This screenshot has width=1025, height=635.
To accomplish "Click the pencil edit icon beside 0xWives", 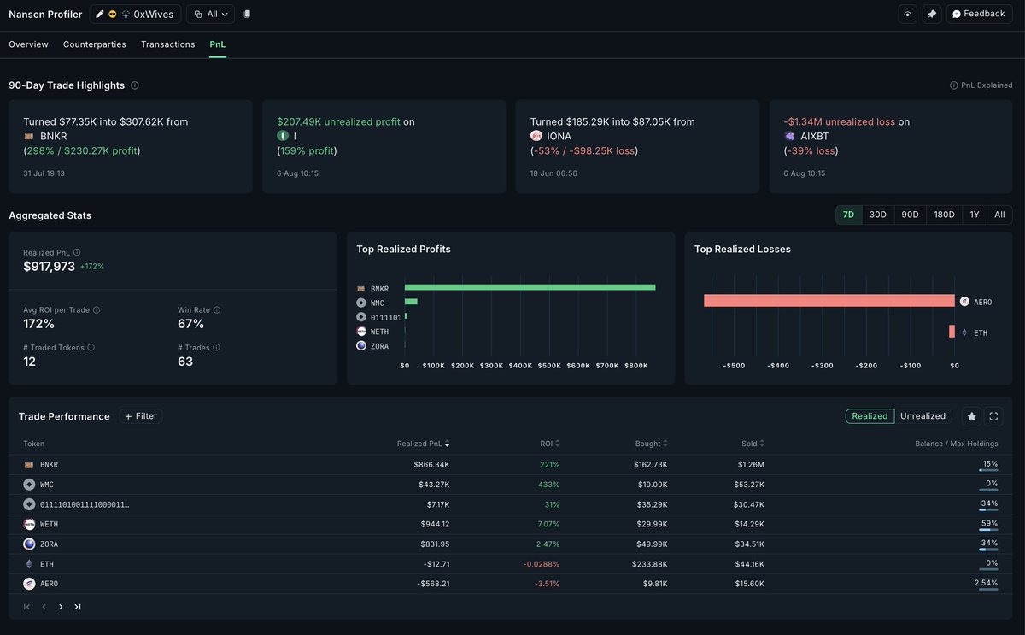I will point(100,15).
